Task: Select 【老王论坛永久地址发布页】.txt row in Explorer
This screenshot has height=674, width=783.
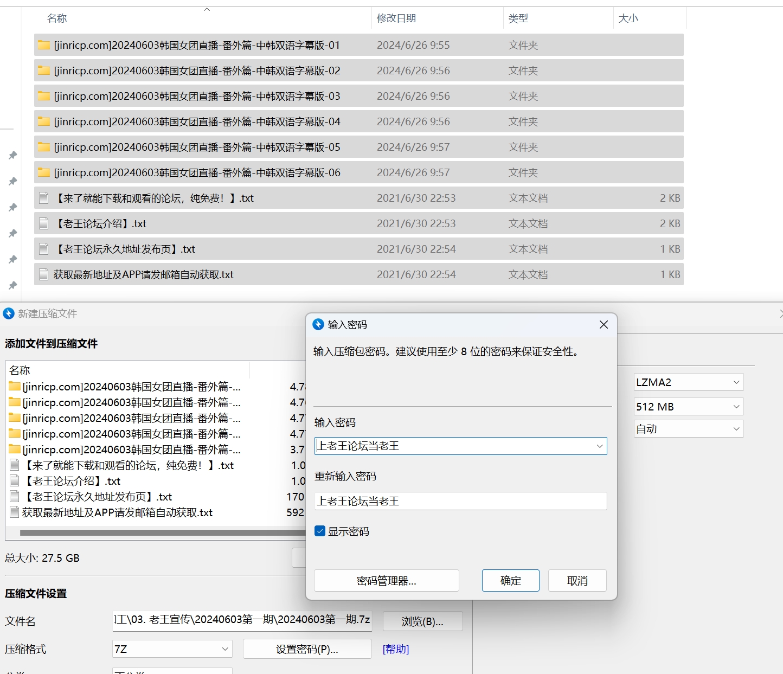Action: 358,249
